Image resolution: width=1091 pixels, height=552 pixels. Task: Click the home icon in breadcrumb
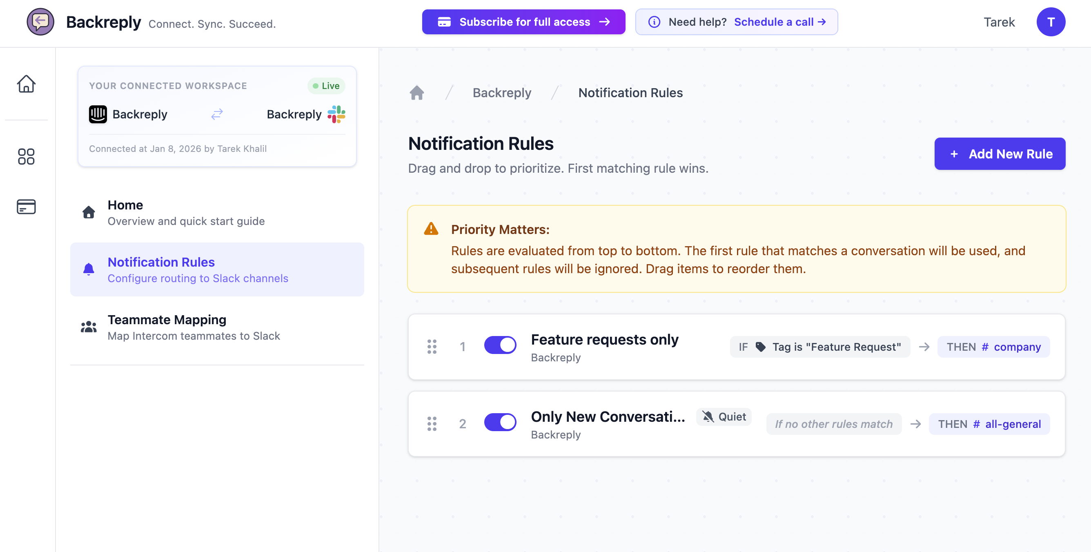[x=417, y=93]
